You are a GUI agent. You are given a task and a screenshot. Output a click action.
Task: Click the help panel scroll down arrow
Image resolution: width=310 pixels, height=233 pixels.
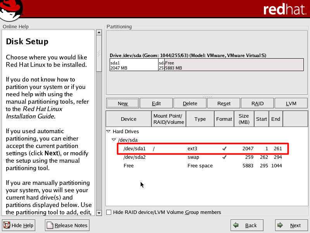click(x=99, y=213)
